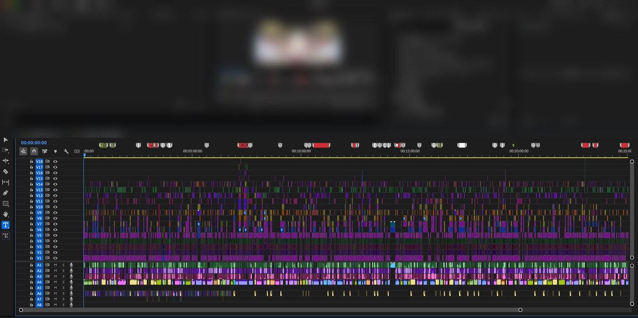
Task: Click ruler label 00:15:00:00
Action: (x=410, y=151)
